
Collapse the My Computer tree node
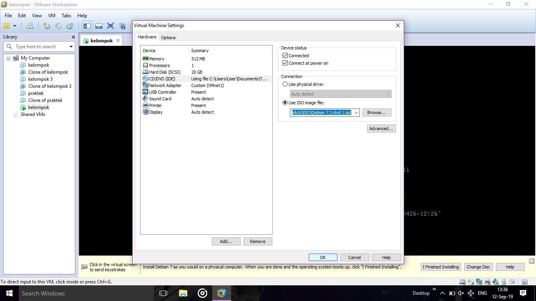[x=8, y=58]
